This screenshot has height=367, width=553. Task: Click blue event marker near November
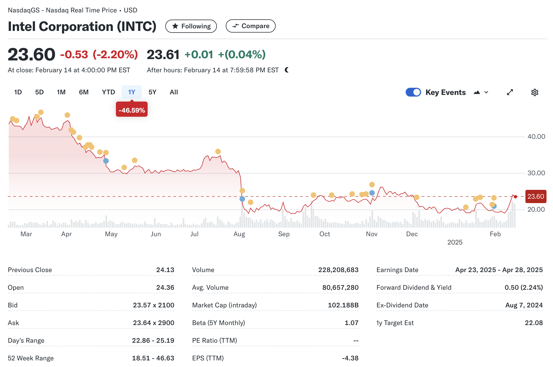click(372, 193)
